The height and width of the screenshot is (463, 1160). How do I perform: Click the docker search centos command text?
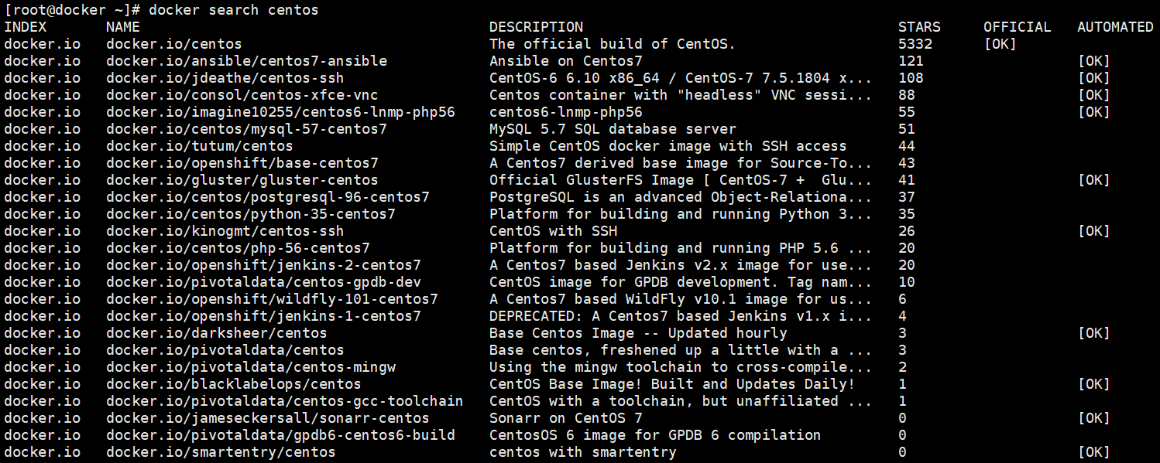click(233, 10)
